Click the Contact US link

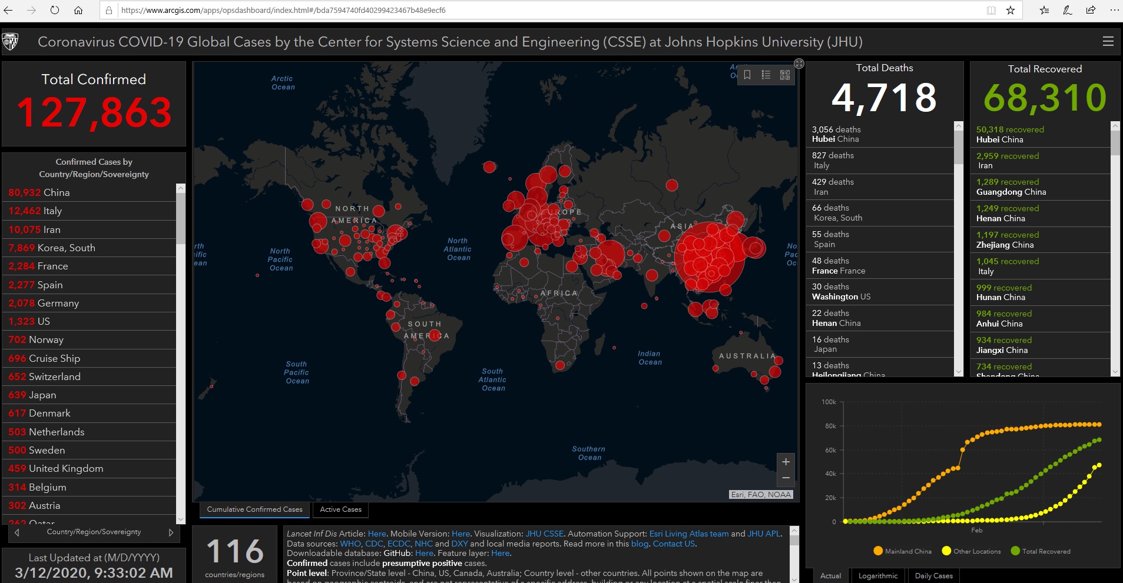pos(674,544)
